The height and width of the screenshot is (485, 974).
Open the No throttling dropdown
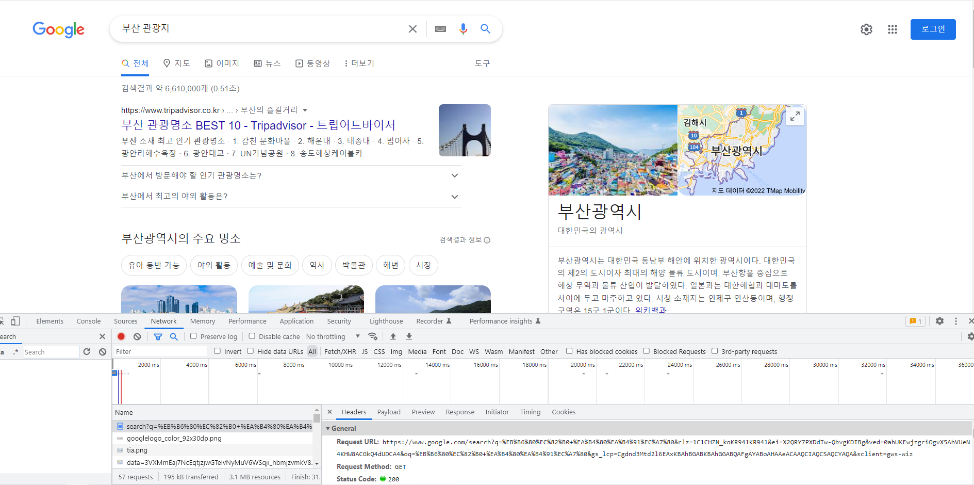coord(333,336)
